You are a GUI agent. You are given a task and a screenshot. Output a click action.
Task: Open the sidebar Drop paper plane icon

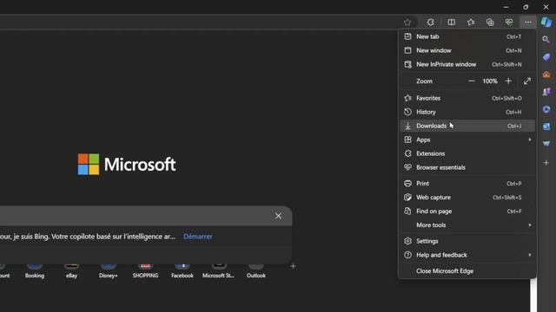pos(546,144)
